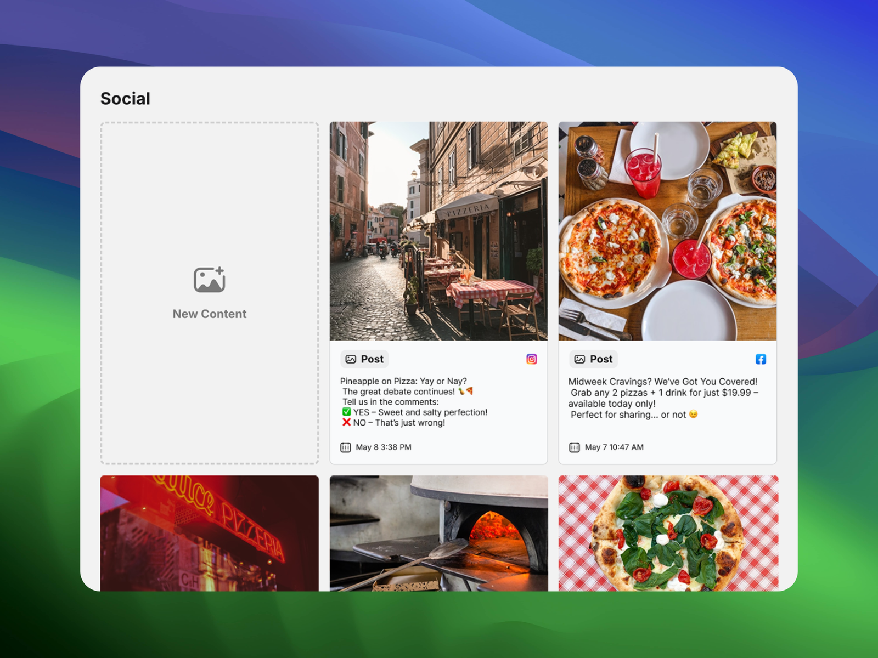Click the May 7 10:47 AM schedule date

pyautogui.click(x=614, y=447)
